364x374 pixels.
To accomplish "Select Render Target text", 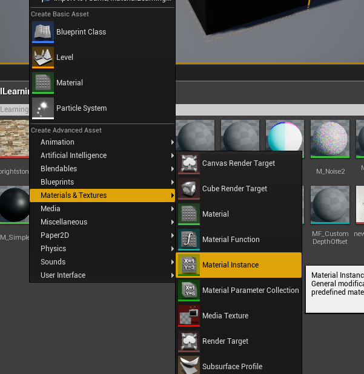I will 225,341.
